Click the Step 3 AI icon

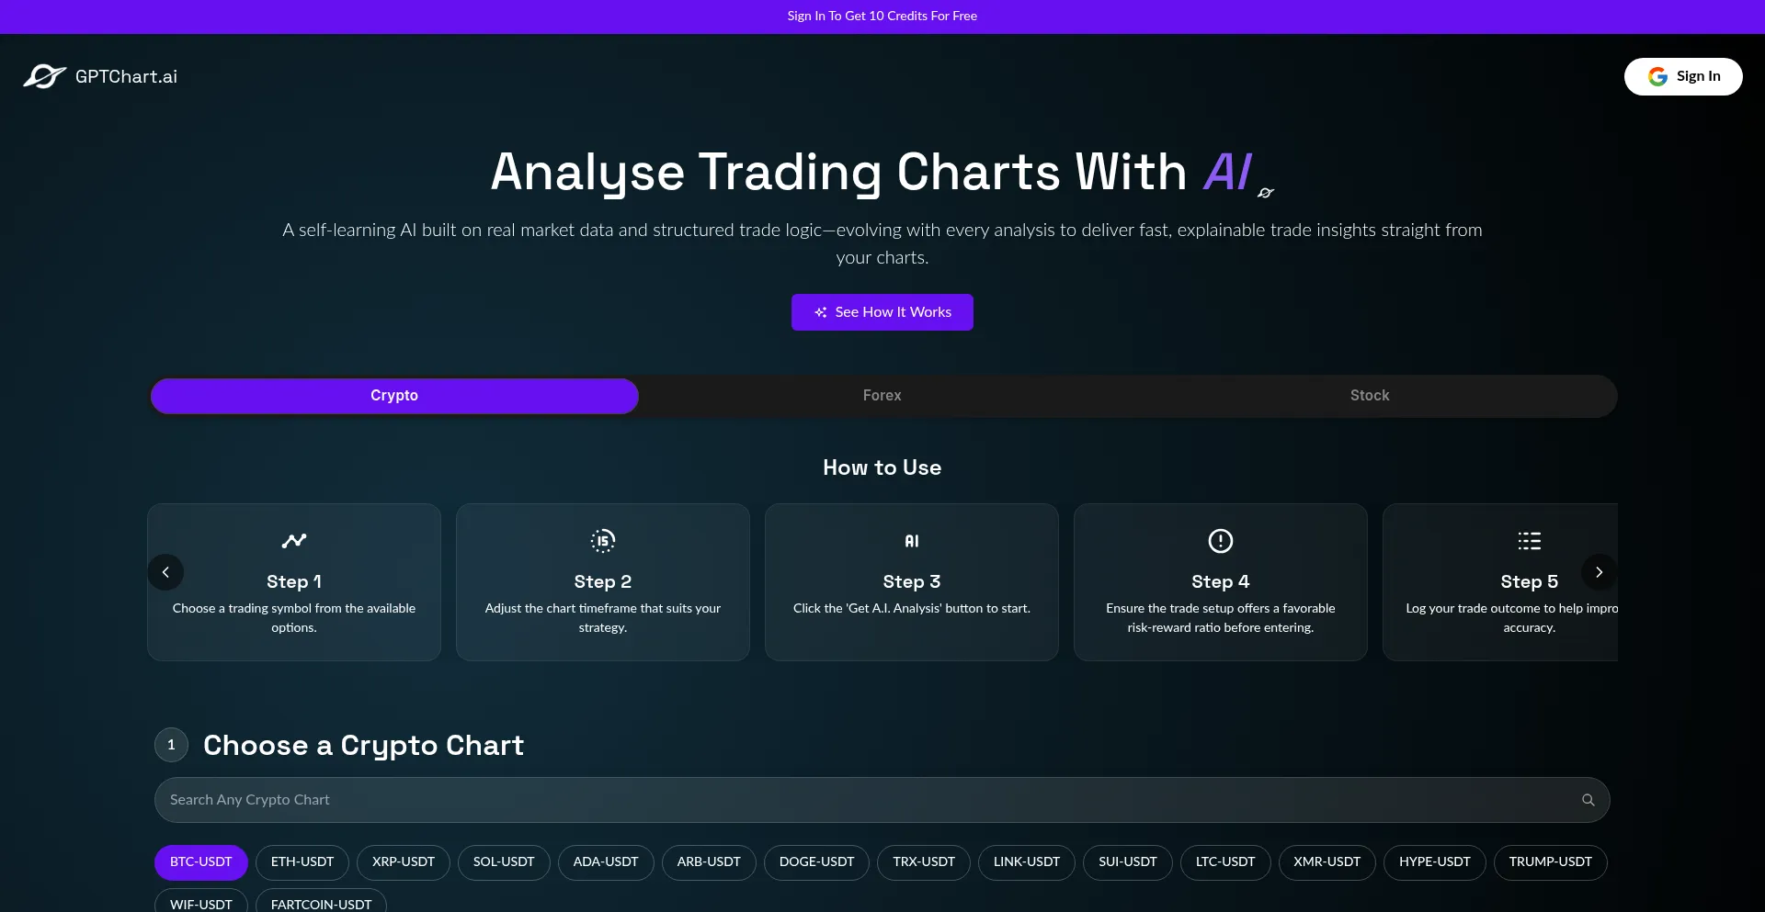tap(912, 541)
